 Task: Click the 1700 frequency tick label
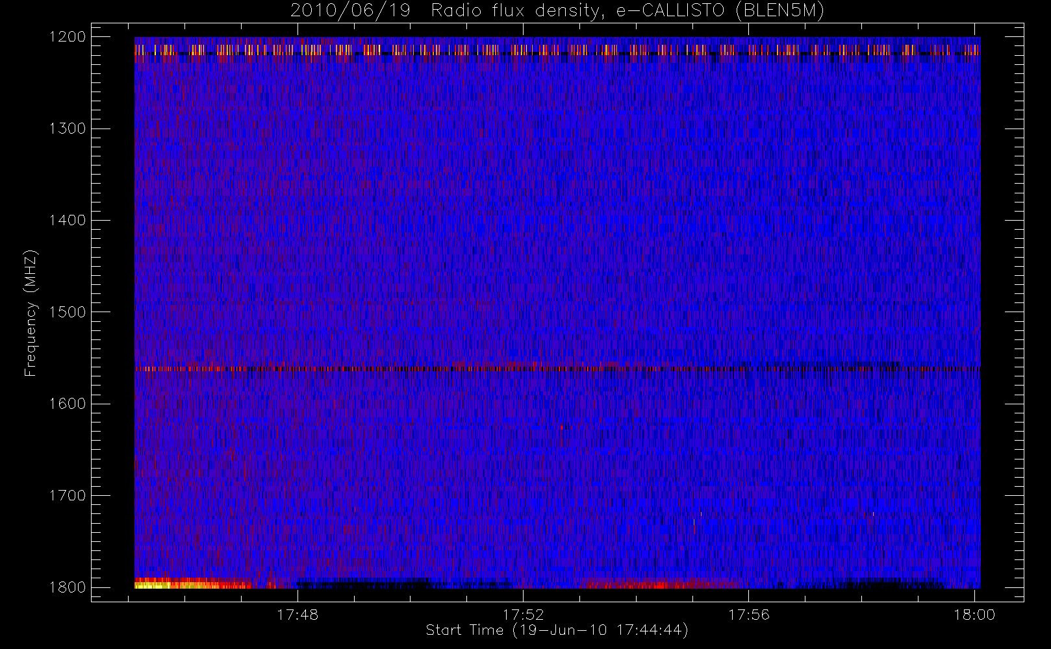click(68, 495)
